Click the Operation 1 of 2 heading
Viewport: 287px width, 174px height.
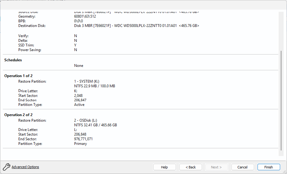pyautogui.click(x=18, y=76)
